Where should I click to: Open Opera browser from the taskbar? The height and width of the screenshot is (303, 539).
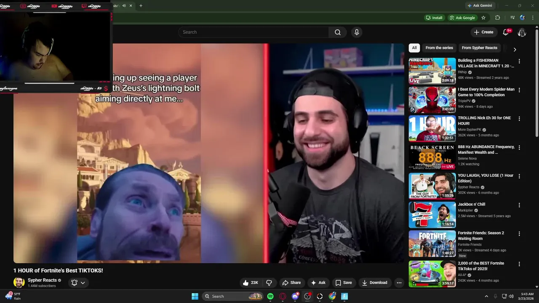click(283, 296)
